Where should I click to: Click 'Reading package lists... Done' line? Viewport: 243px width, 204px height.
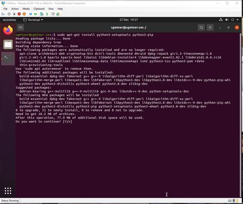click(43, 39)
